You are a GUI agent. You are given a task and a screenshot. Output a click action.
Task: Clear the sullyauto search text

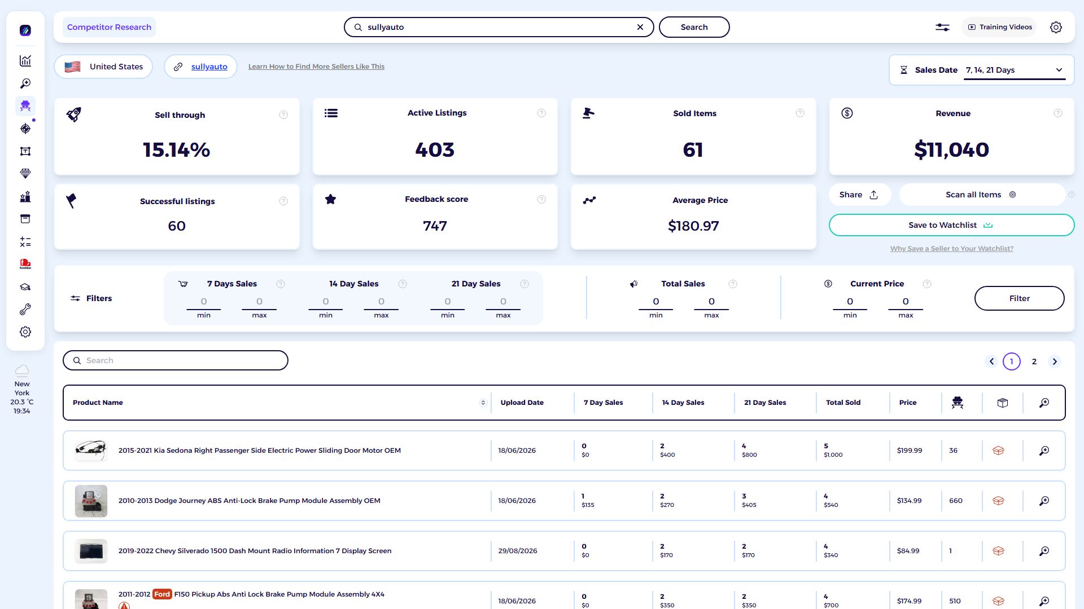[640, 27]
